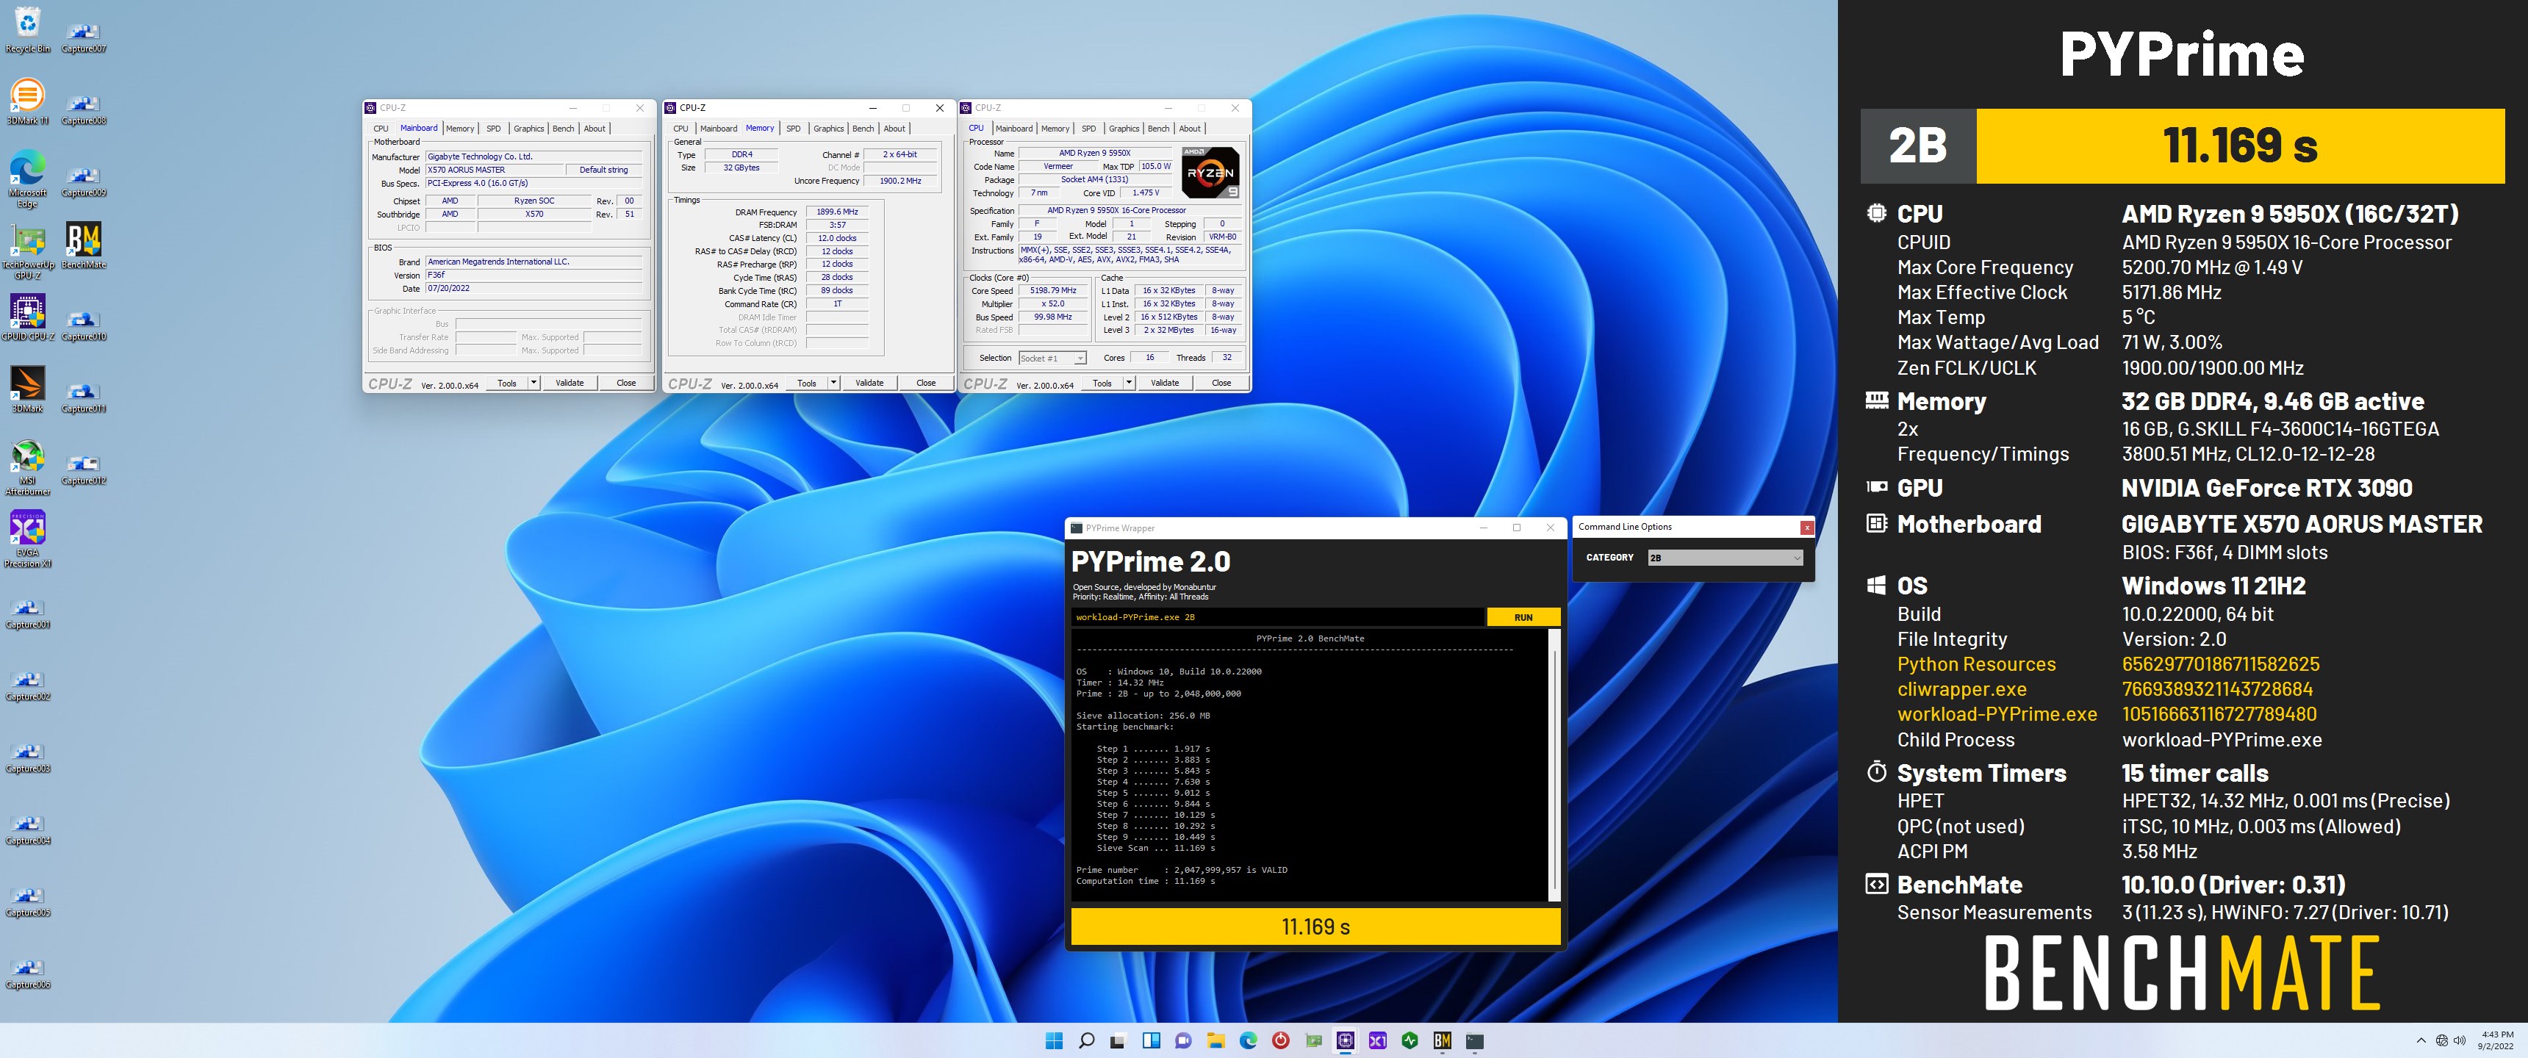Click the yellow RUN button in PYPrime

tap(1523, 617)
